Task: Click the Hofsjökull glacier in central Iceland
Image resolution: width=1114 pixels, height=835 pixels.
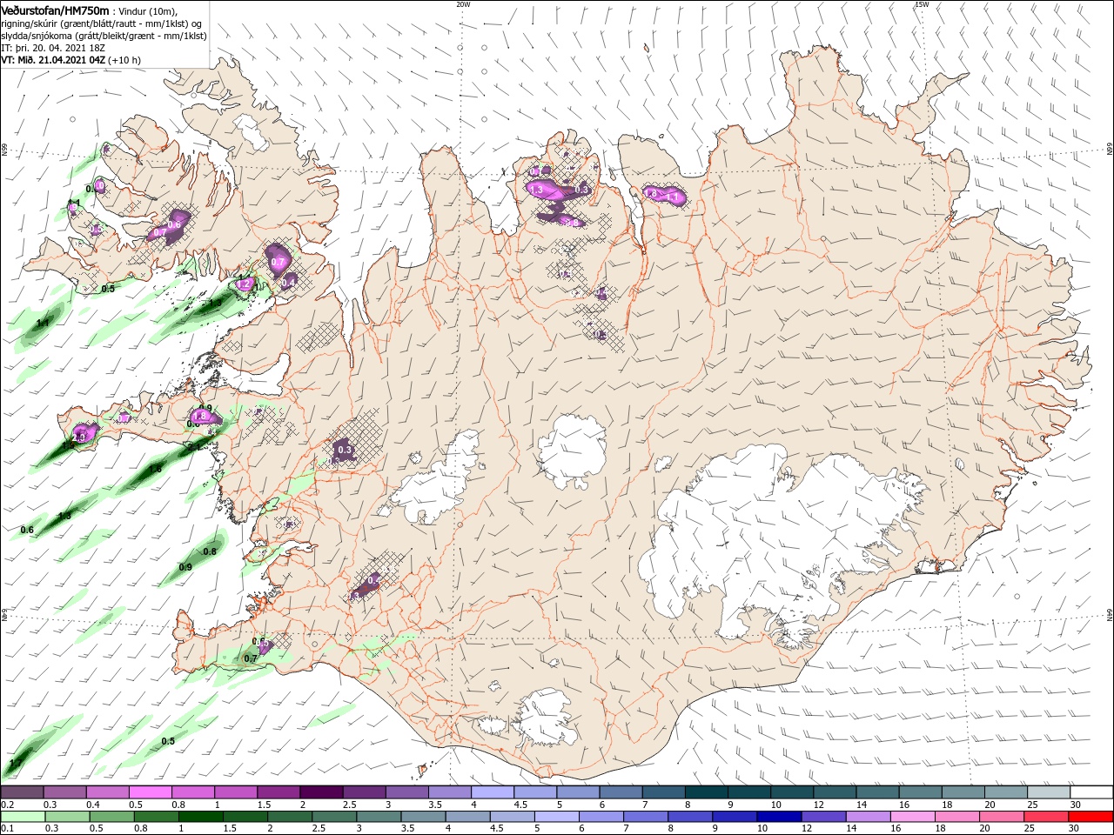Action: [572, 451]
